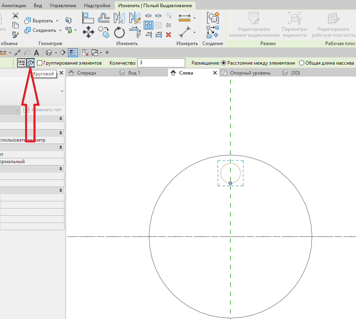
Task: Activate the Rotate tool
Action: pos(119,32)
